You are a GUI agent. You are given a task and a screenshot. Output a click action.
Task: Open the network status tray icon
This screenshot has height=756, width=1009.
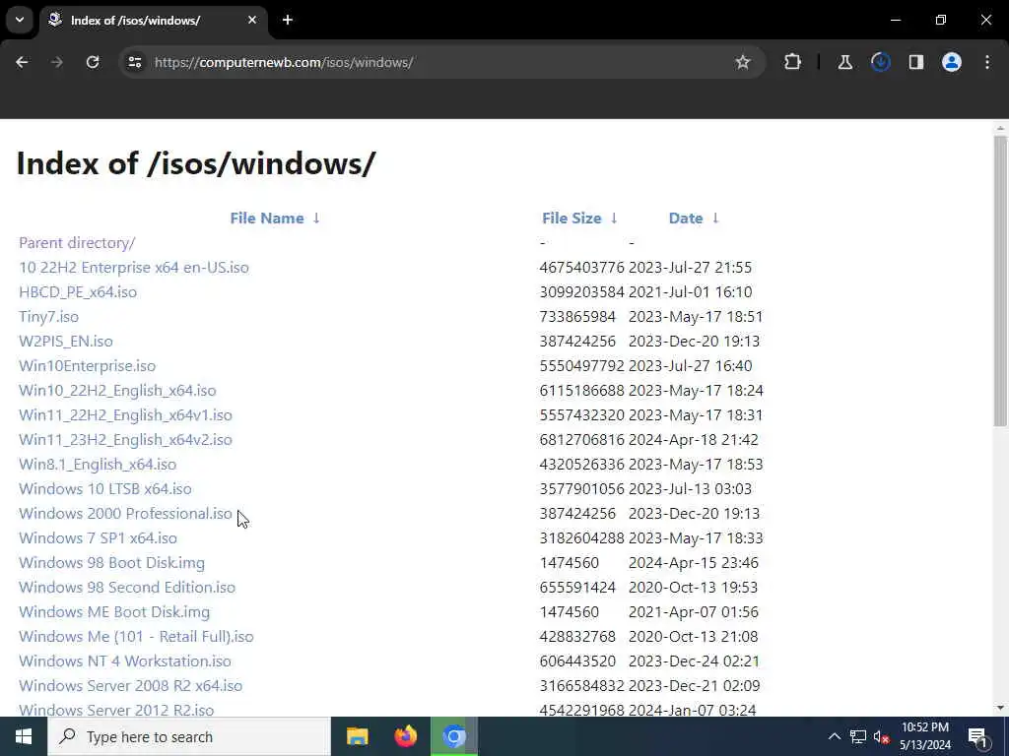click(x=858, y=736)
